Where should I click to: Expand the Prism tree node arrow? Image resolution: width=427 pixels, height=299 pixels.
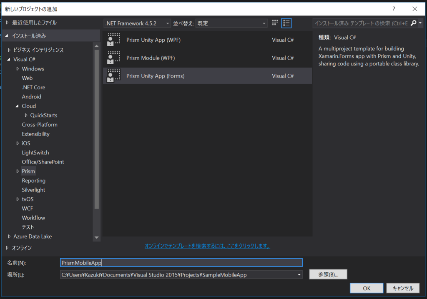(18, 171)
